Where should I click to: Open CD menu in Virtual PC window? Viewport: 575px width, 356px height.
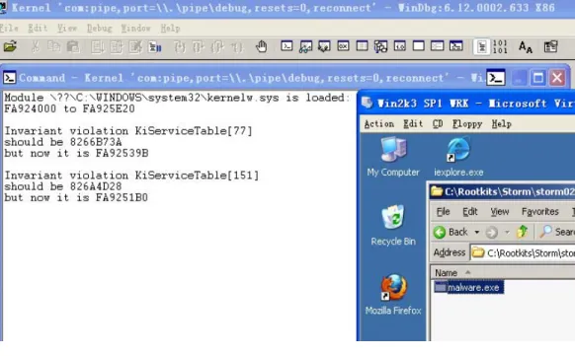pyautogui.click(x=438, y=124)
